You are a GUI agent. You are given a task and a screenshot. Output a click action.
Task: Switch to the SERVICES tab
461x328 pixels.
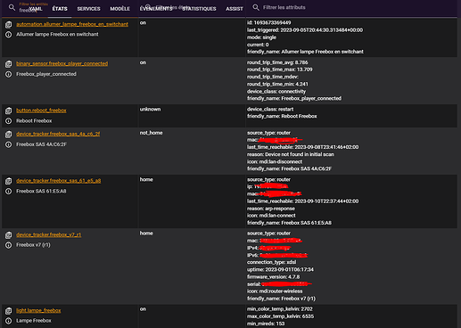pos(88,9)
